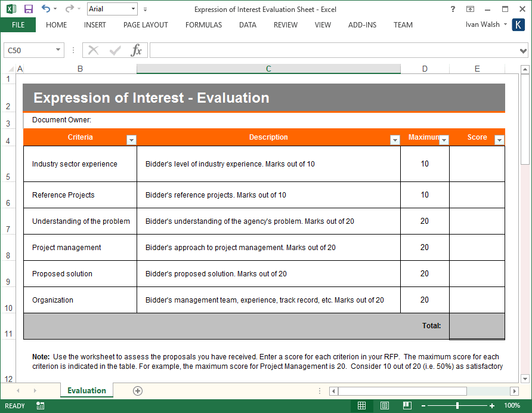Click the horizontal scrollbar thumb
The width and height of the screenshot is (532, 413).
tap(403, 392)
